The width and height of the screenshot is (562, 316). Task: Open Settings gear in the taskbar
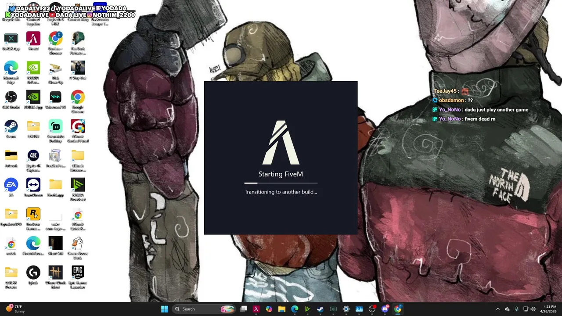[346, 309]
